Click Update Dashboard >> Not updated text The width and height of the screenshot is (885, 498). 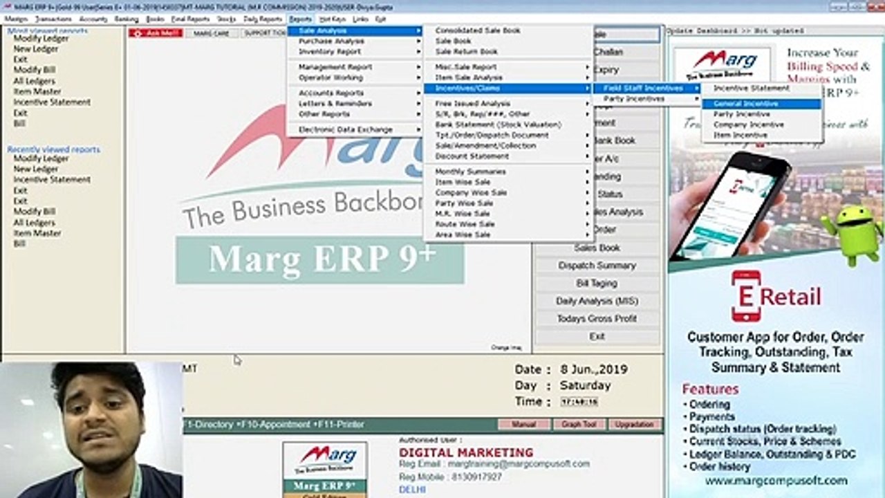tap(735, 31)
